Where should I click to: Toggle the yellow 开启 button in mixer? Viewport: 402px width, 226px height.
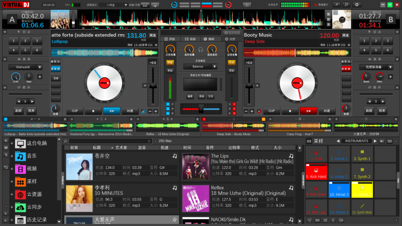coord(232,62)
